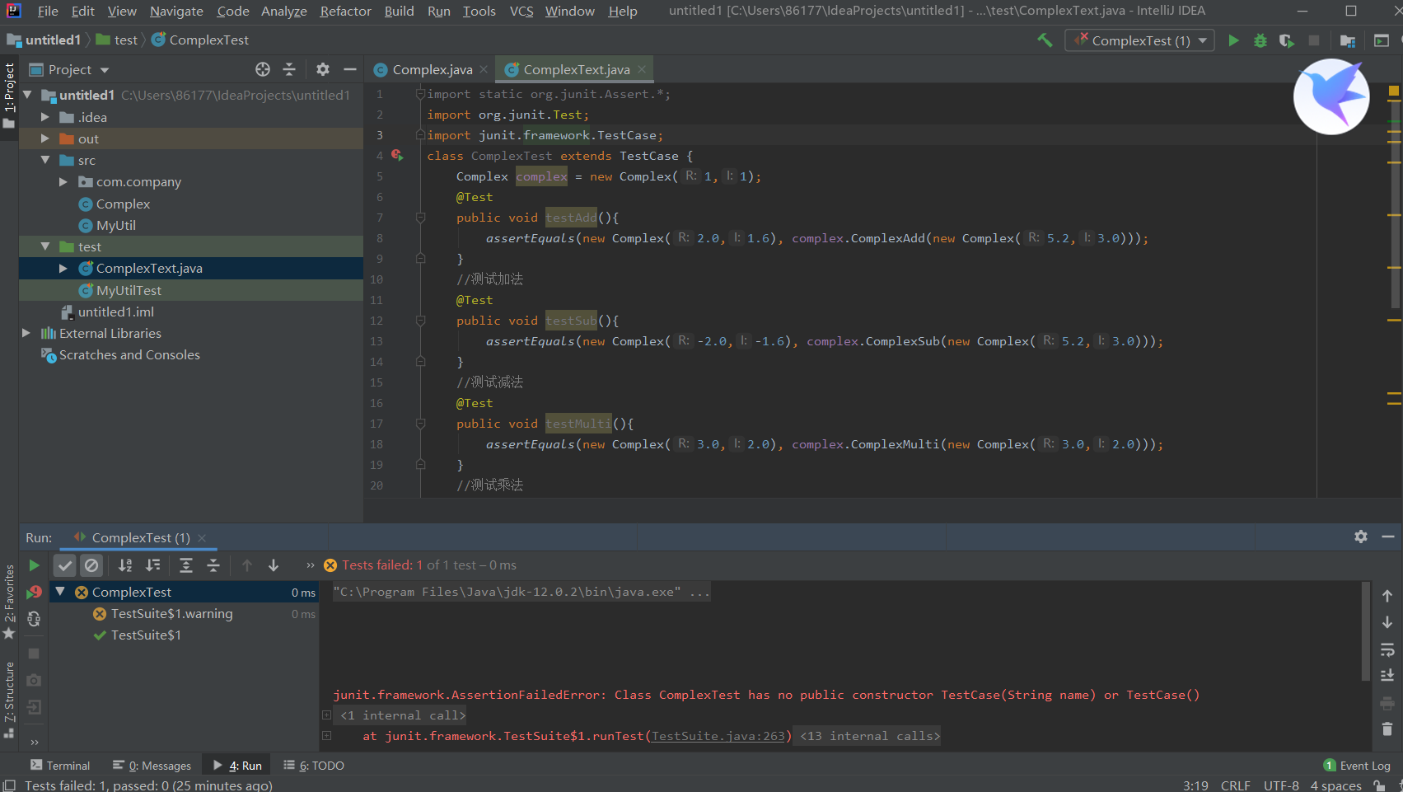The image size is (1403, 792).
Task: Open Project panel settings gear
Action: point(323,70)
